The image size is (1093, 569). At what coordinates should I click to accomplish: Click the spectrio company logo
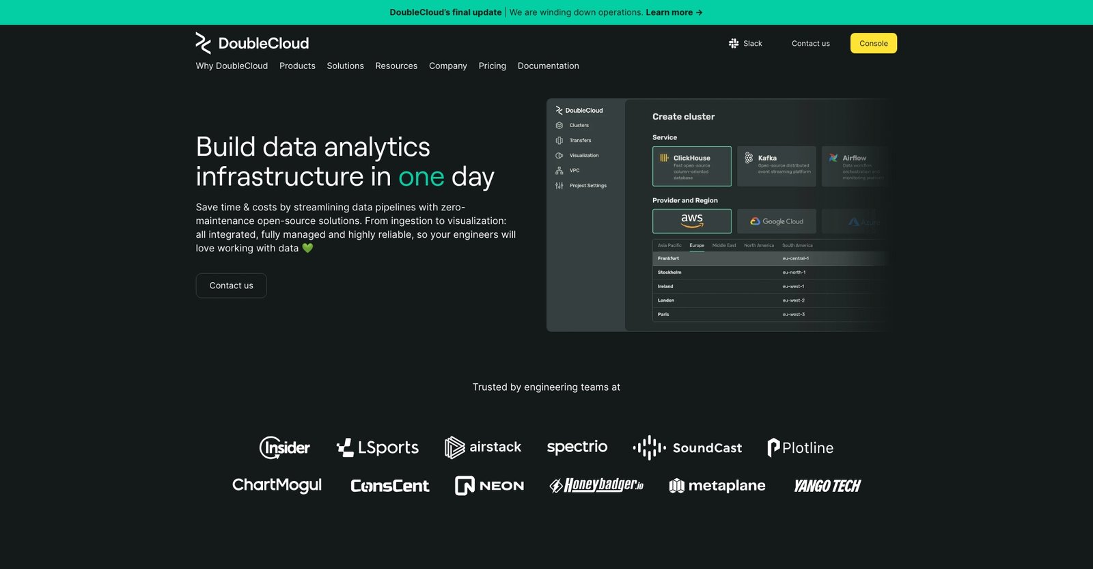point(577,447)
